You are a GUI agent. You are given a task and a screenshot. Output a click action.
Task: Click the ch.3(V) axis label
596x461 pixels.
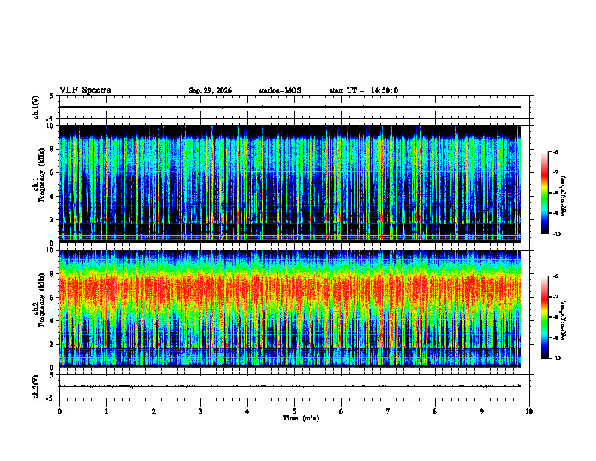click(35, 386)
